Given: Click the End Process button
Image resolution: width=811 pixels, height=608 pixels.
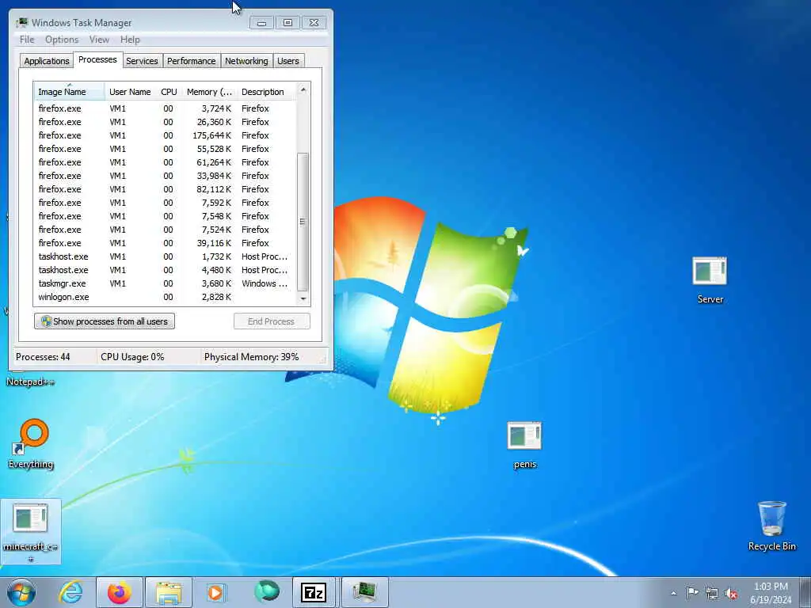Looking at the screenshot, I should tap(272, 321).
